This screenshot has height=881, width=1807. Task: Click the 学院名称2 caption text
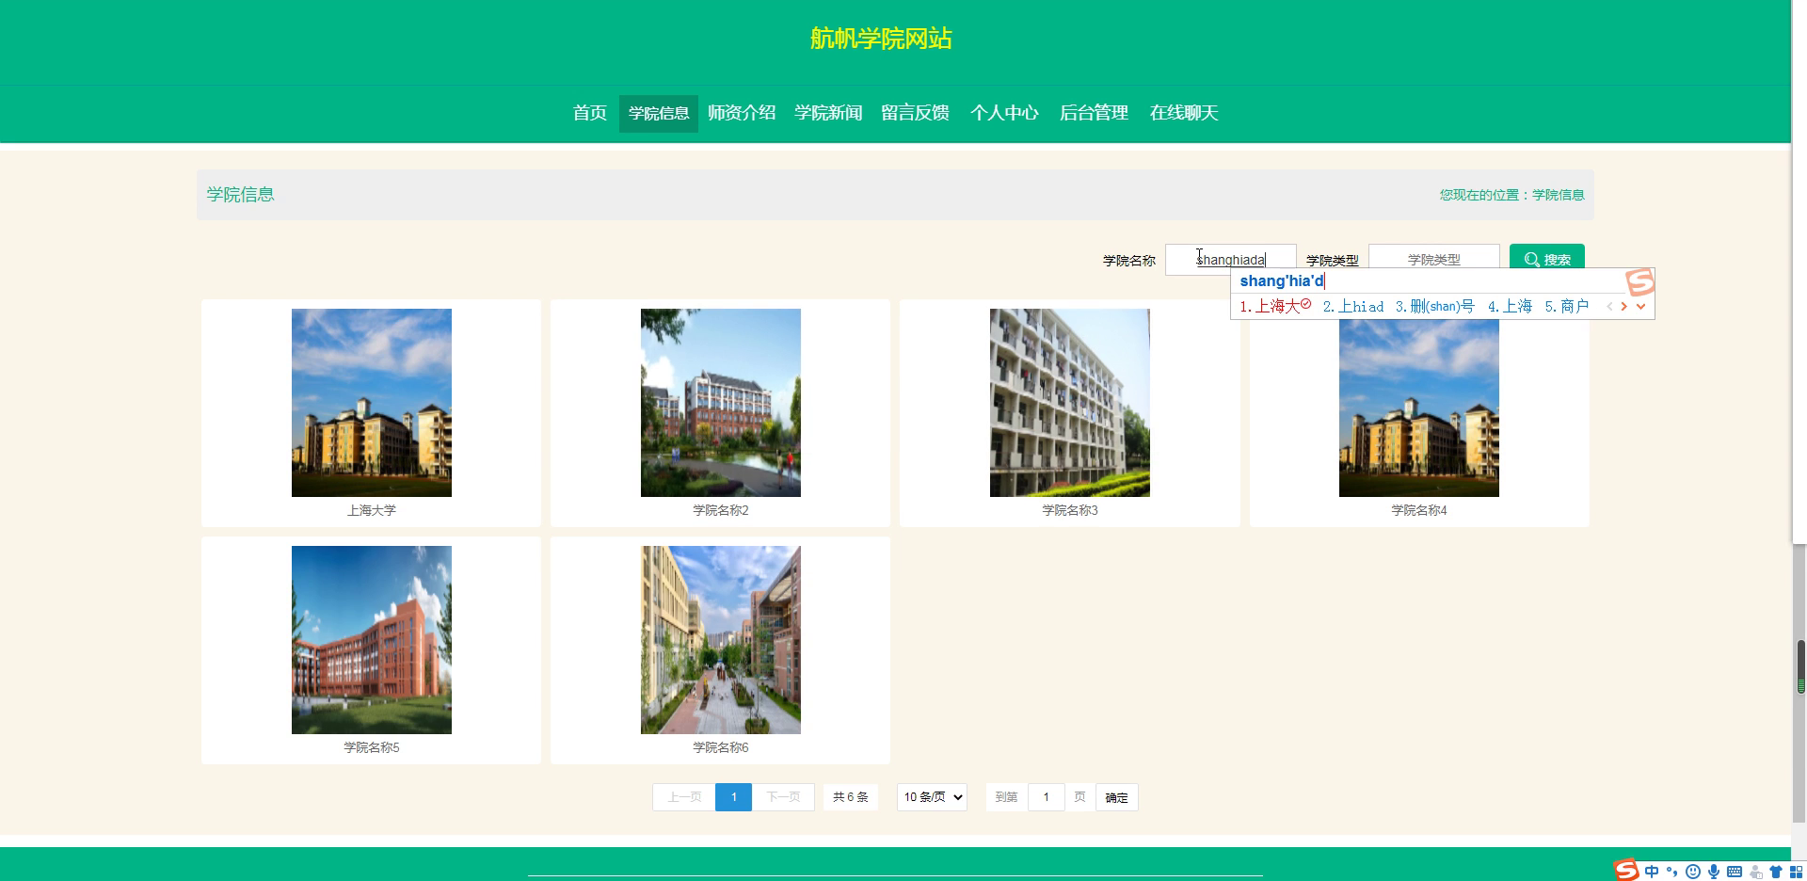[721, 510]
